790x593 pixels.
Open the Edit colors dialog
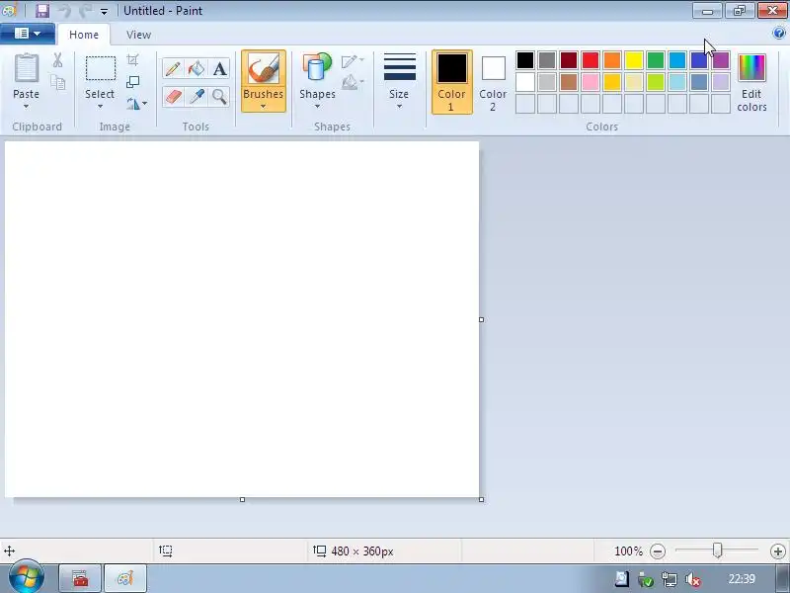click(751, 83)
